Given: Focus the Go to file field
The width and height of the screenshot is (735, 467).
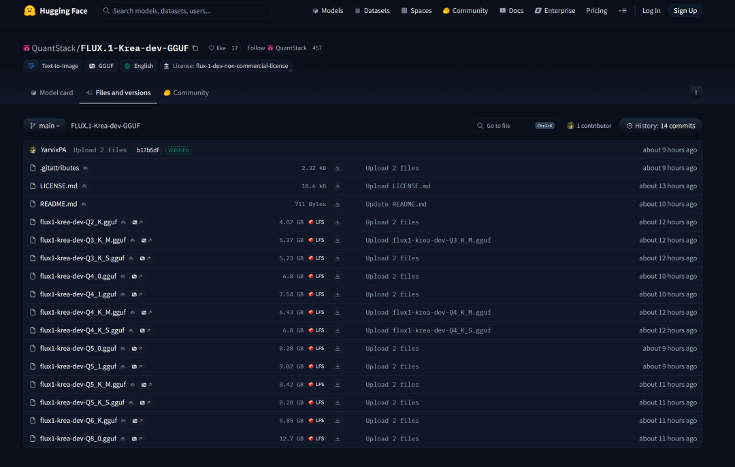Looking at the screenshot, I should [516, 126].
